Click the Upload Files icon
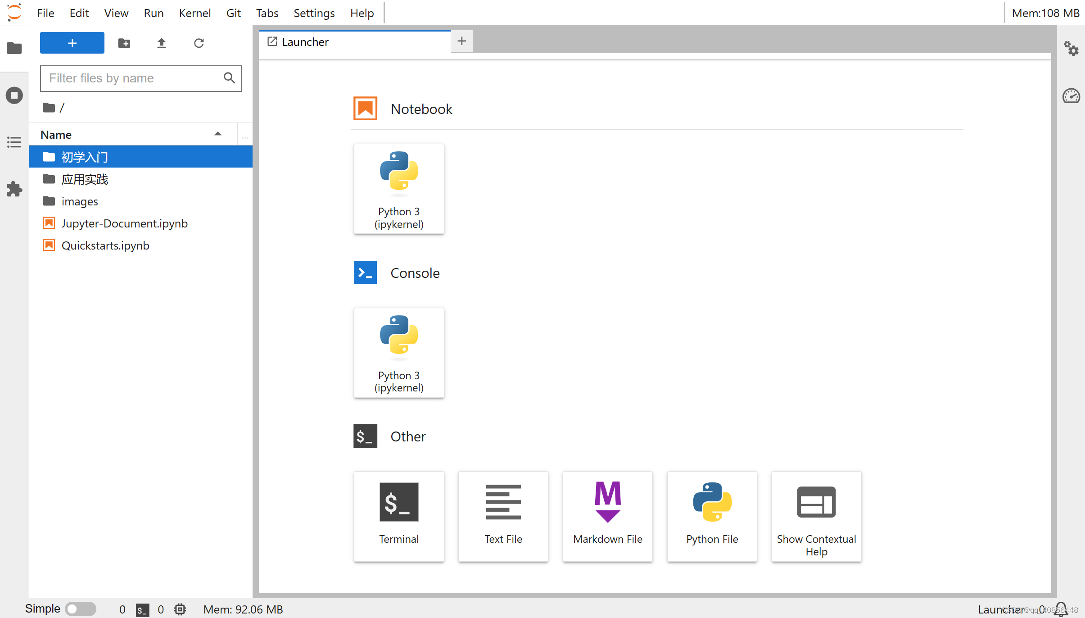Viewport: 1085px width, 618px height. tap(161, 43)
